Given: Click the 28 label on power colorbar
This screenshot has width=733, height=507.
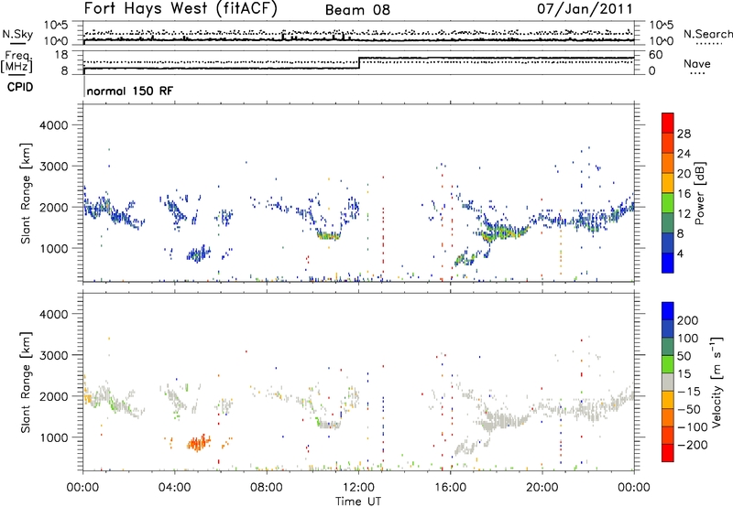Looking at the screenshot, I should tap(684, 134).
